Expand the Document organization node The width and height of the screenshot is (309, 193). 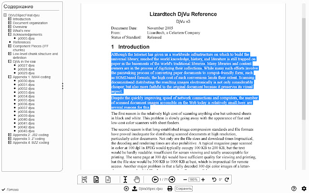click(x=10, y=23)
